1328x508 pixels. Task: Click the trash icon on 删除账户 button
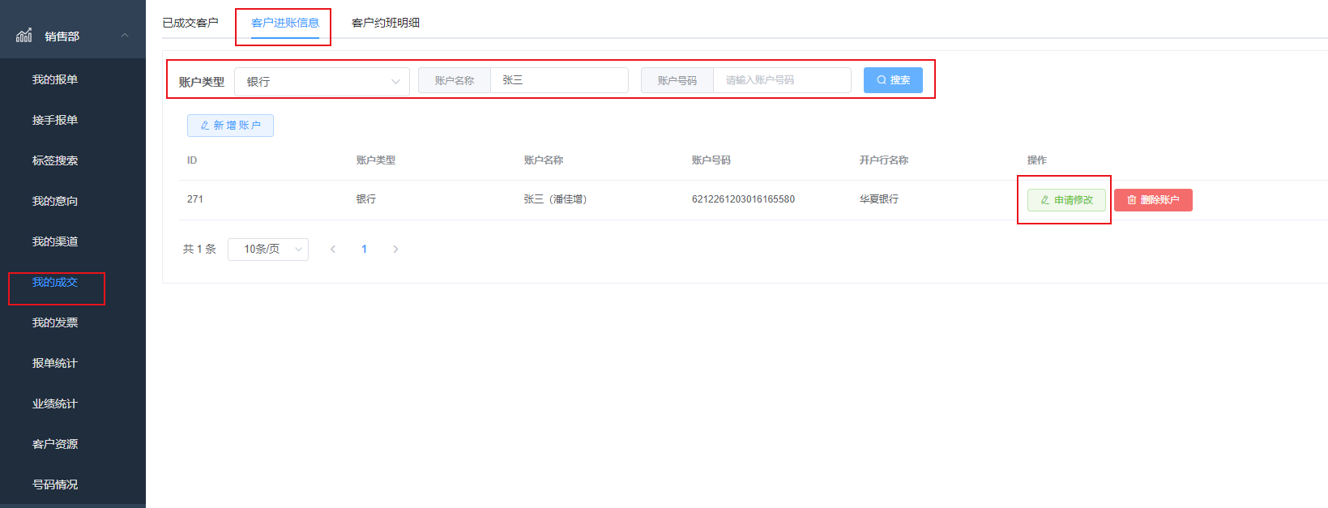coord(1132,200)
